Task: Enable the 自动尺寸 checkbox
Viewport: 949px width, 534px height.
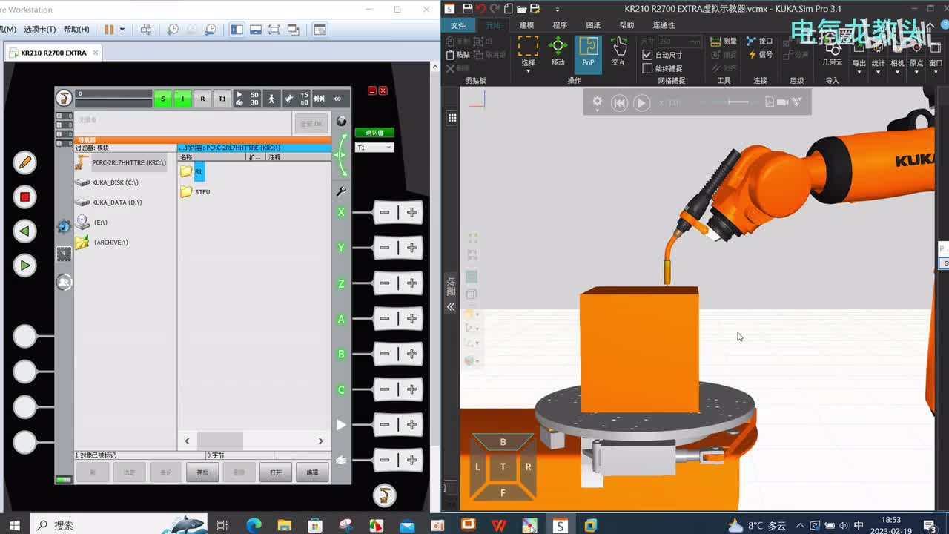Action: [647, 55]
